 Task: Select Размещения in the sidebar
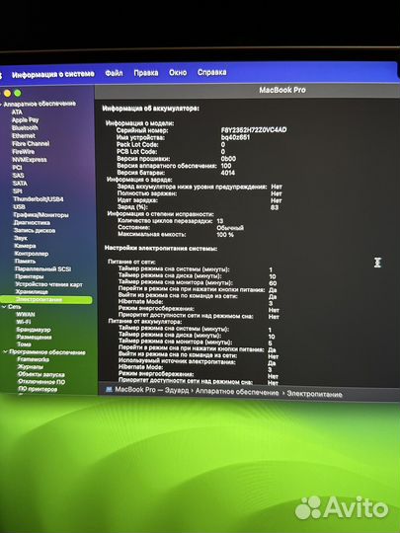tap(34, 337)
